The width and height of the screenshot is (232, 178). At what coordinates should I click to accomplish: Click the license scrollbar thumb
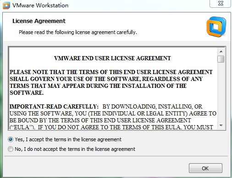pos(221,59)
